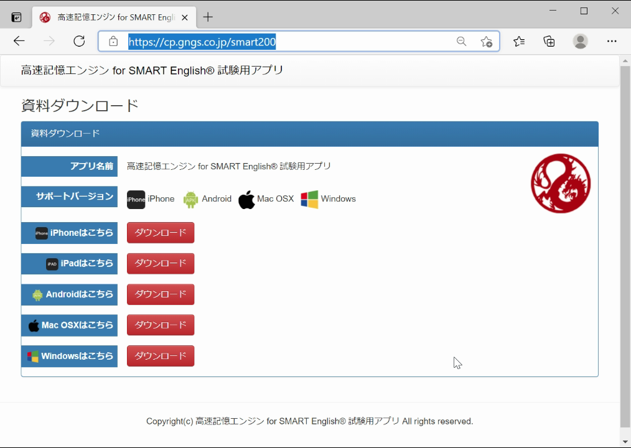Viewport: 631px width, 448px height.
Task: Click the iPadはこちら label icon
Action: tap(52, 264)
